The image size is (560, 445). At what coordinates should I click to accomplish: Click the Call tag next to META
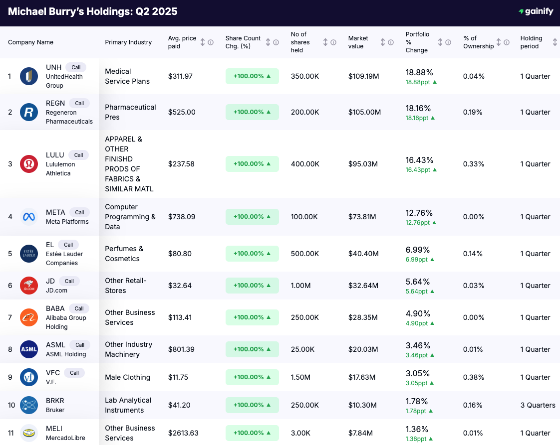pos(80,212)
